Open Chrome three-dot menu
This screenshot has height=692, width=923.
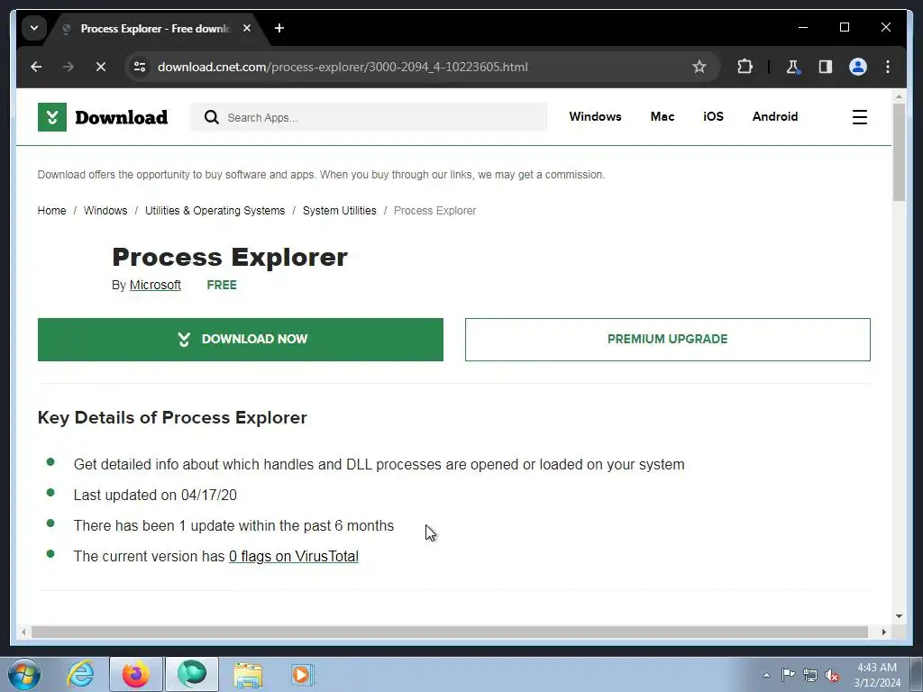click(x=888, y=67)
